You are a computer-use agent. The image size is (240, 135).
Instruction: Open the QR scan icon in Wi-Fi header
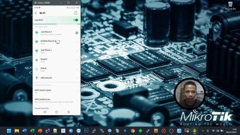tap(76, 13)
